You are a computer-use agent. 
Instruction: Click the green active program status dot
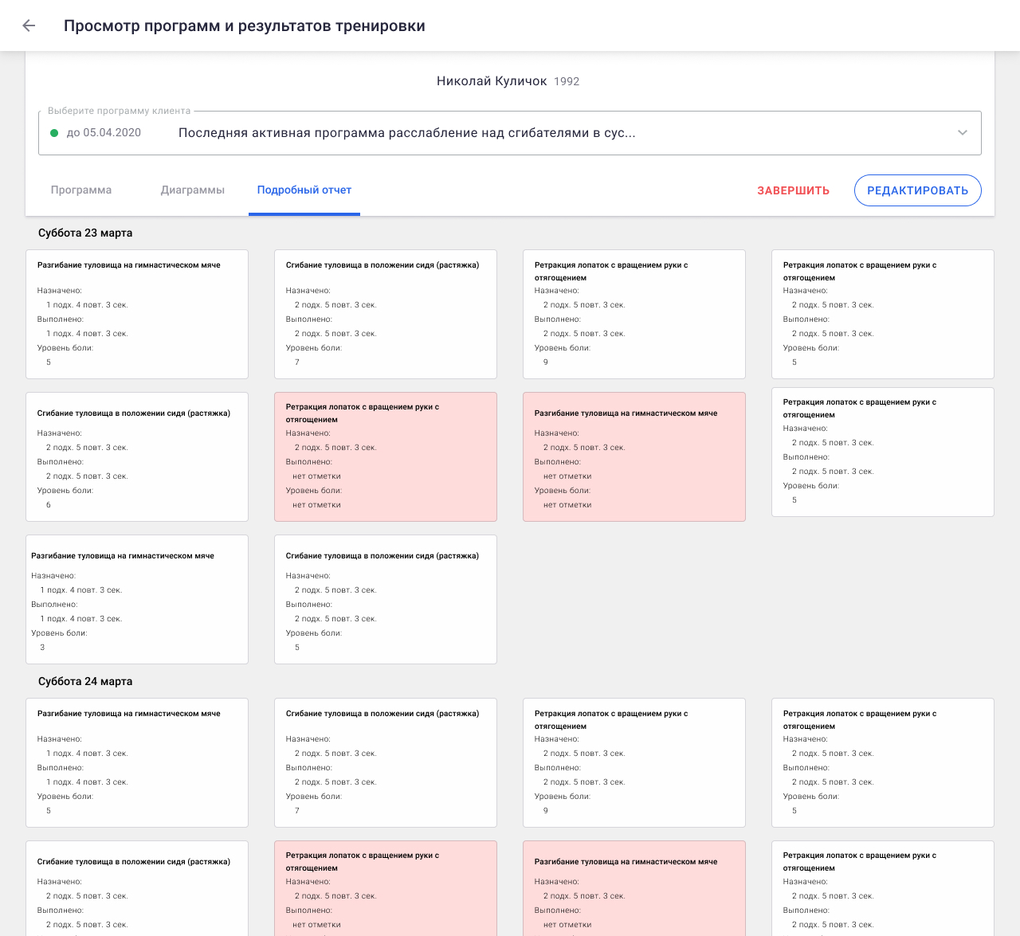click(x=54, y=133)
